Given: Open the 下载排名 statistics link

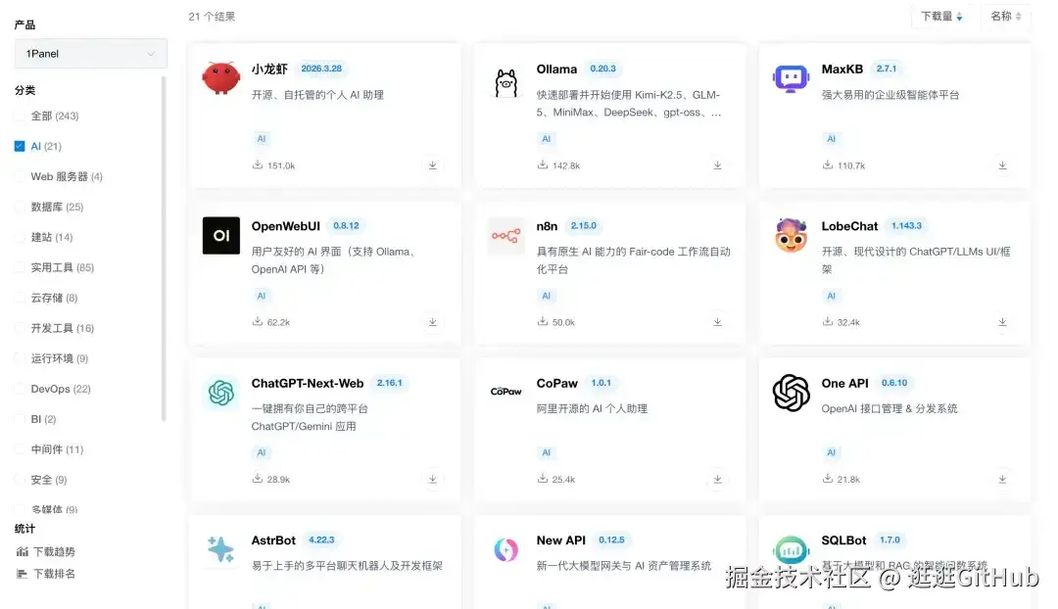Looking at the screenshot, I should point(54,574).
